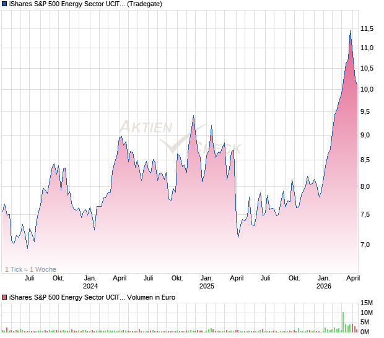Screen dimensions: 384x338
Task: Click the 9,5 price axis label
Action: point(367,112)
